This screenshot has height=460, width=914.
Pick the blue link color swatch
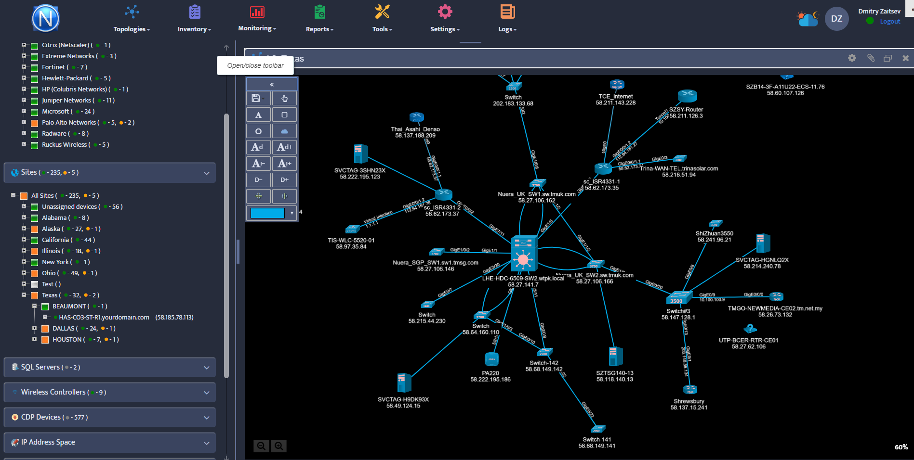click(267, 213)
